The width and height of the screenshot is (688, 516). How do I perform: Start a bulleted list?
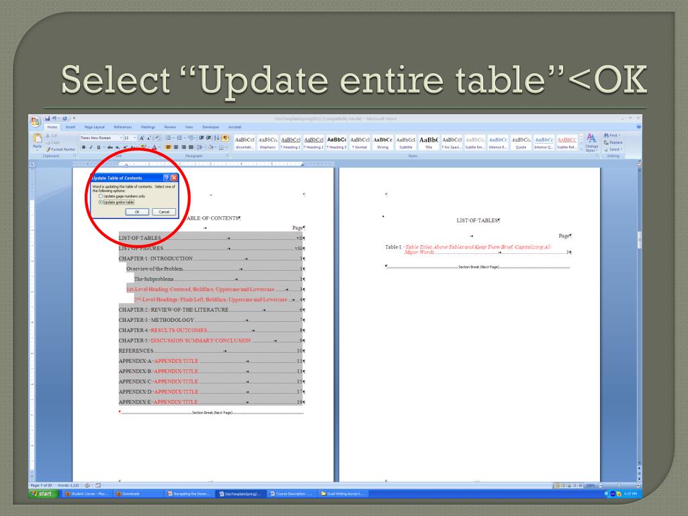pos(169,138)
